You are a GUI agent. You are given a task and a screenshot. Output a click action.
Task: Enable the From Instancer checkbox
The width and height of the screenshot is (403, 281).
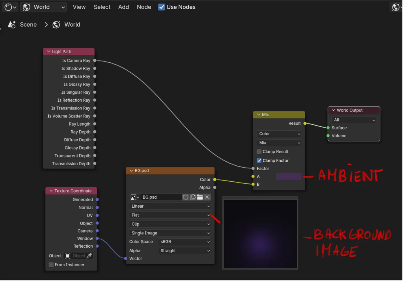51,265
